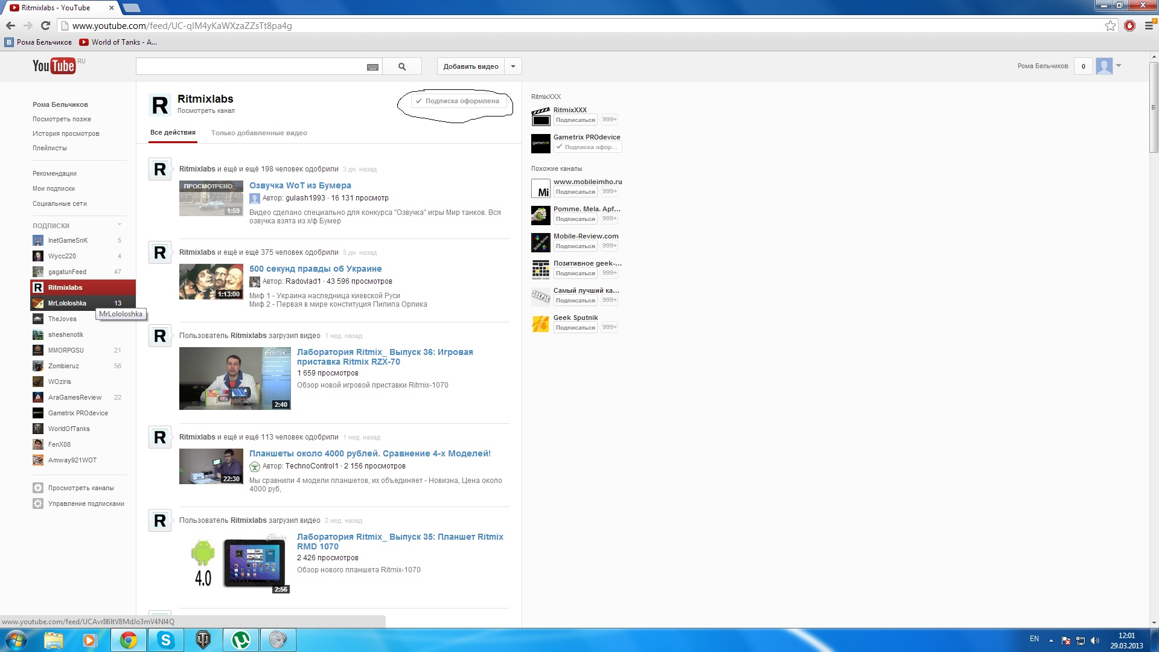Viewport: 1159px width, 652px height.
Task: Click scrollbar down arrow
Action: pyautogui.click(x=1154, y=622)
